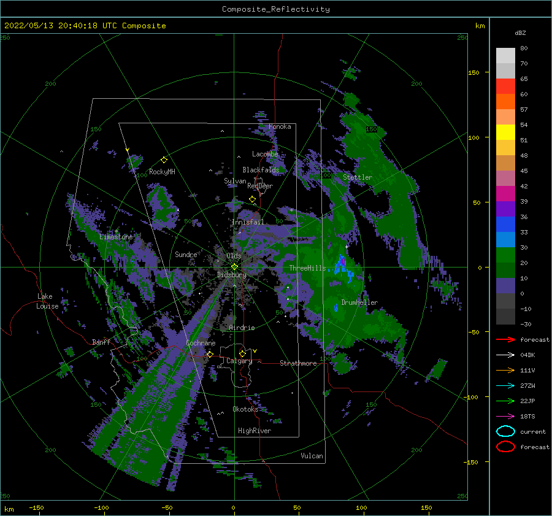Select the yellow diamond marker below RedDeer
Image resolution: width=552 pixels, height=516 pixels.
(x=253, y=199)
